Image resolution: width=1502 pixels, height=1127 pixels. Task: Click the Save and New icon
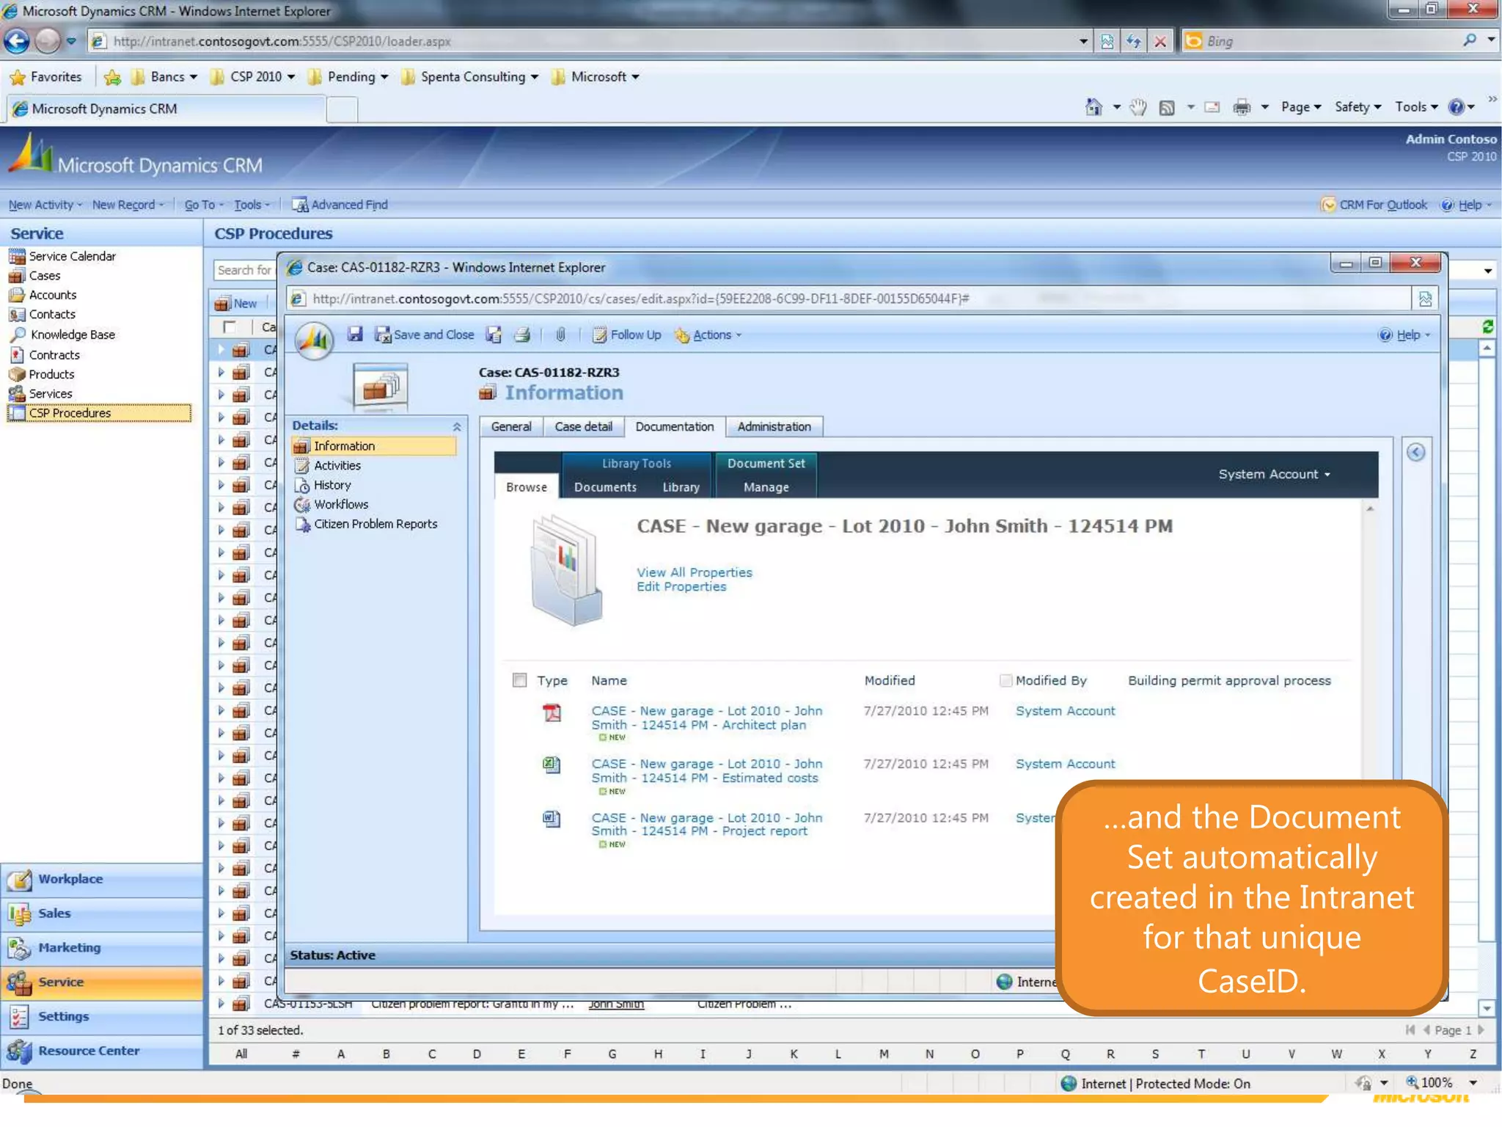pyautogui.click(x=494, y=335)
